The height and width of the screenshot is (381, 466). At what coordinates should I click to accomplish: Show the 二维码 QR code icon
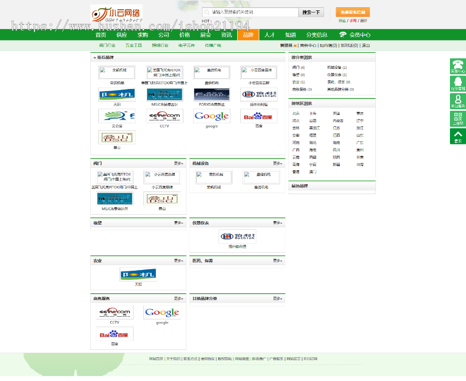click(458, 118)
